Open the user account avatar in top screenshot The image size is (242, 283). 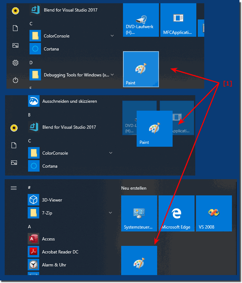click(15, 11)
